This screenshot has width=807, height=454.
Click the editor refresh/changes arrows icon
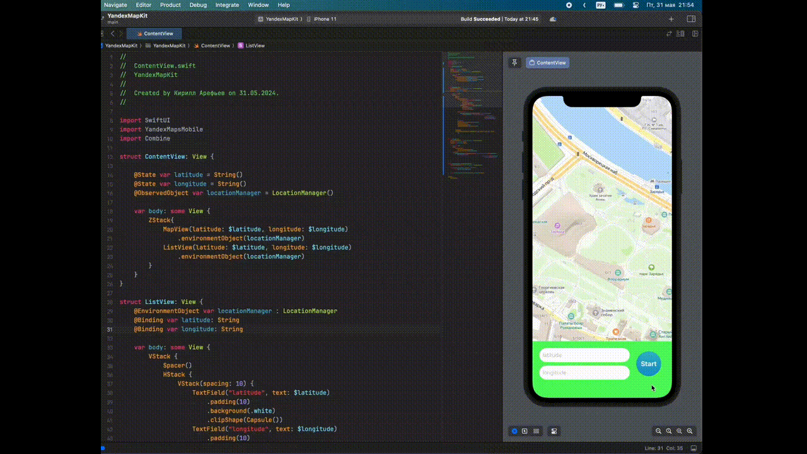pos(670,33)
